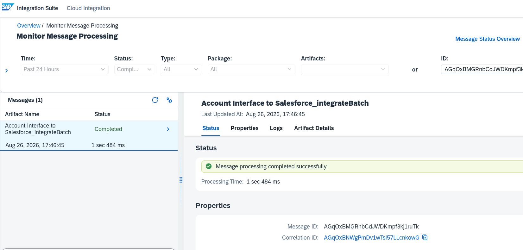The width and height of the screenshot is (523, 250).
Task: Open the Time dropdown
Action: point(65,69)
